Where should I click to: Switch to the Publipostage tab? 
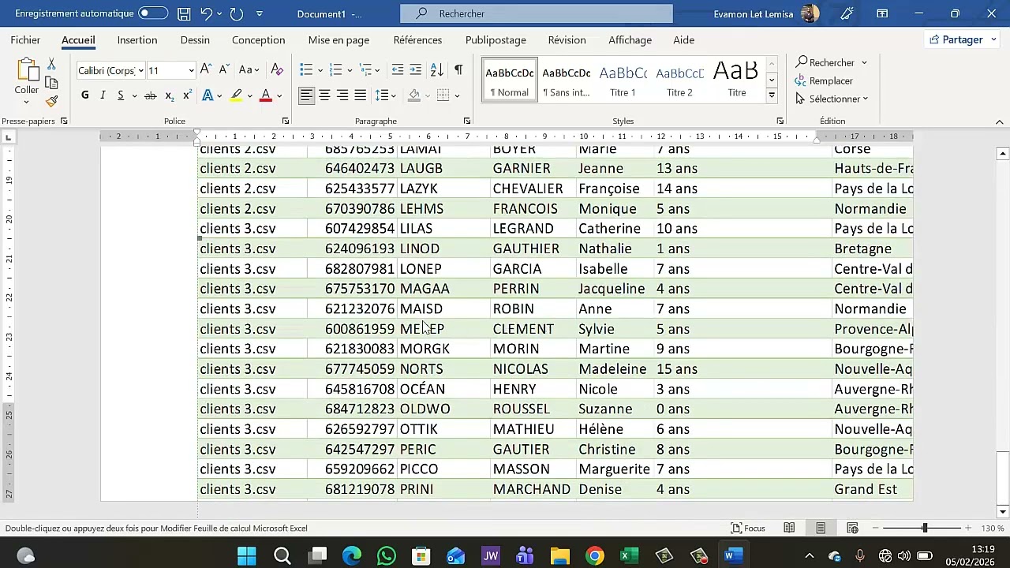[496, 40]
